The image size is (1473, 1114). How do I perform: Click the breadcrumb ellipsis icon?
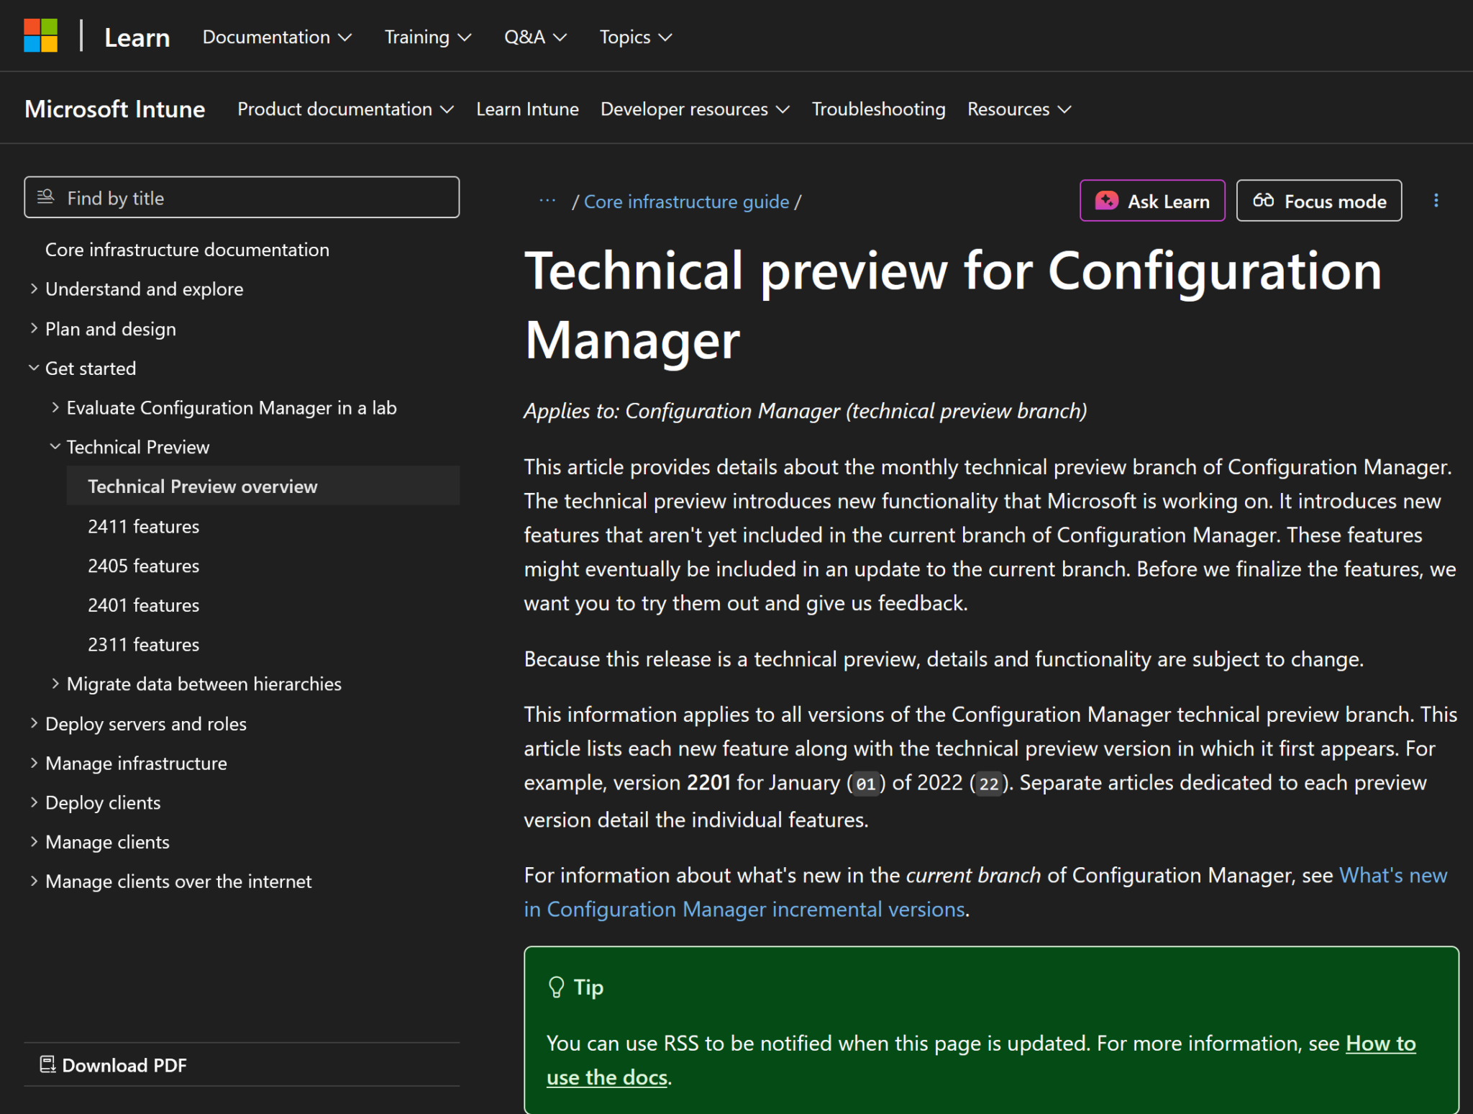pos(547,201)
